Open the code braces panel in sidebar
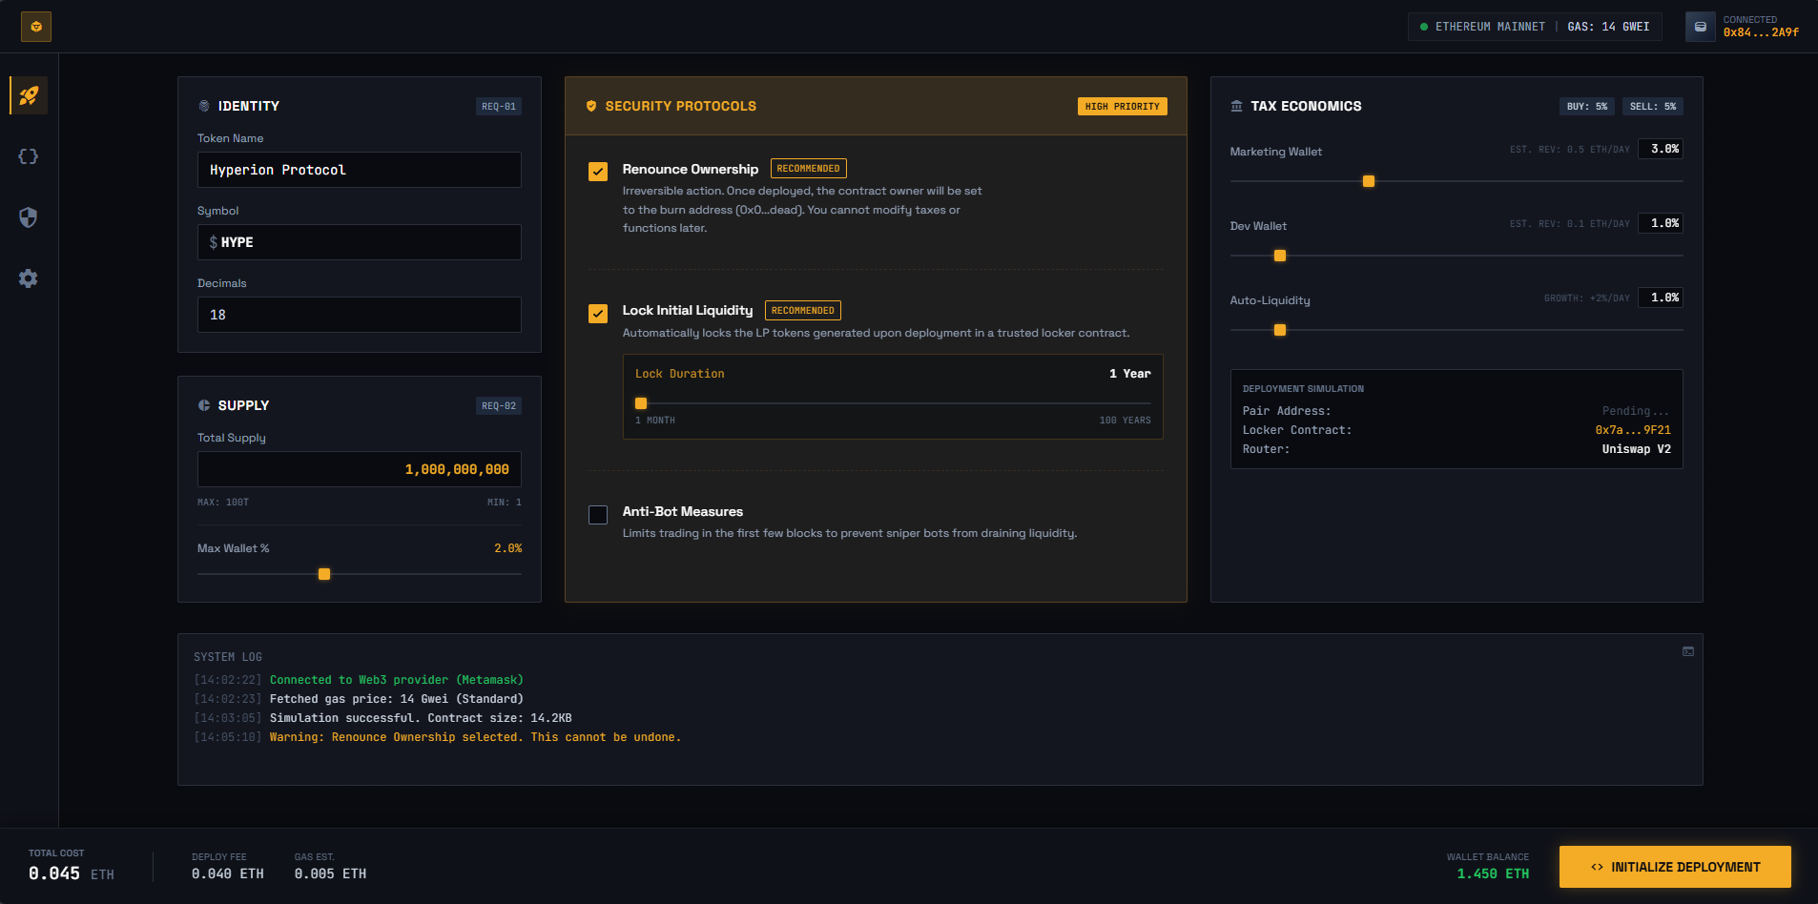Screen dimensions: 1818x904 click(28, 156)
